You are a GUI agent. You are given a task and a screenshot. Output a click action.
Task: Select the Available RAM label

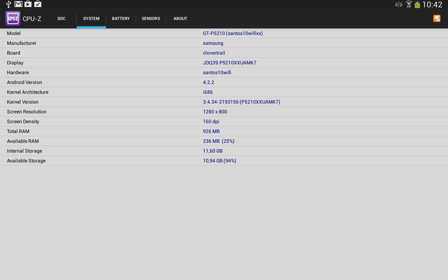point(23,141)
